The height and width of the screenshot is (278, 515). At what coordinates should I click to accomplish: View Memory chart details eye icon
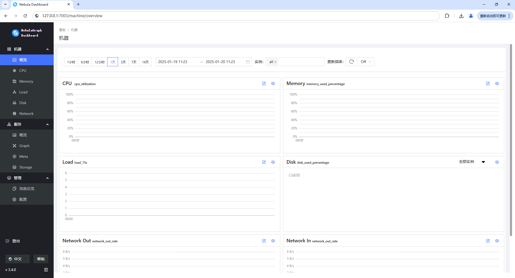[497, 83]
